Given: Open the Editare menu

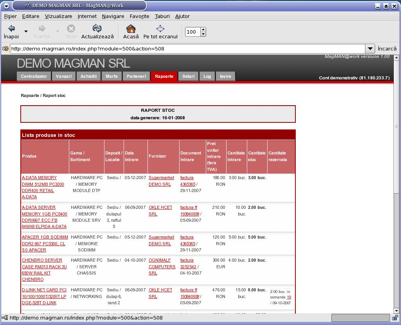Looking at the screenshot, I should pyautogui.click(x=31, y=16).
